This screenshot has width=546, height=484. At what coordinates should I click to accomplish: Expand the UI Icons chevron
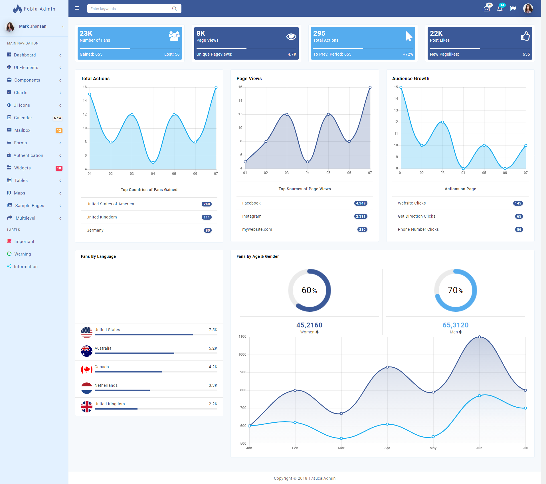(60, 105)
